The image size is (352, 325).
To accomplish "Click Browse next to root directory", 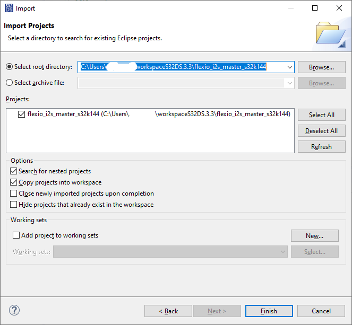I will click(321, 67).
